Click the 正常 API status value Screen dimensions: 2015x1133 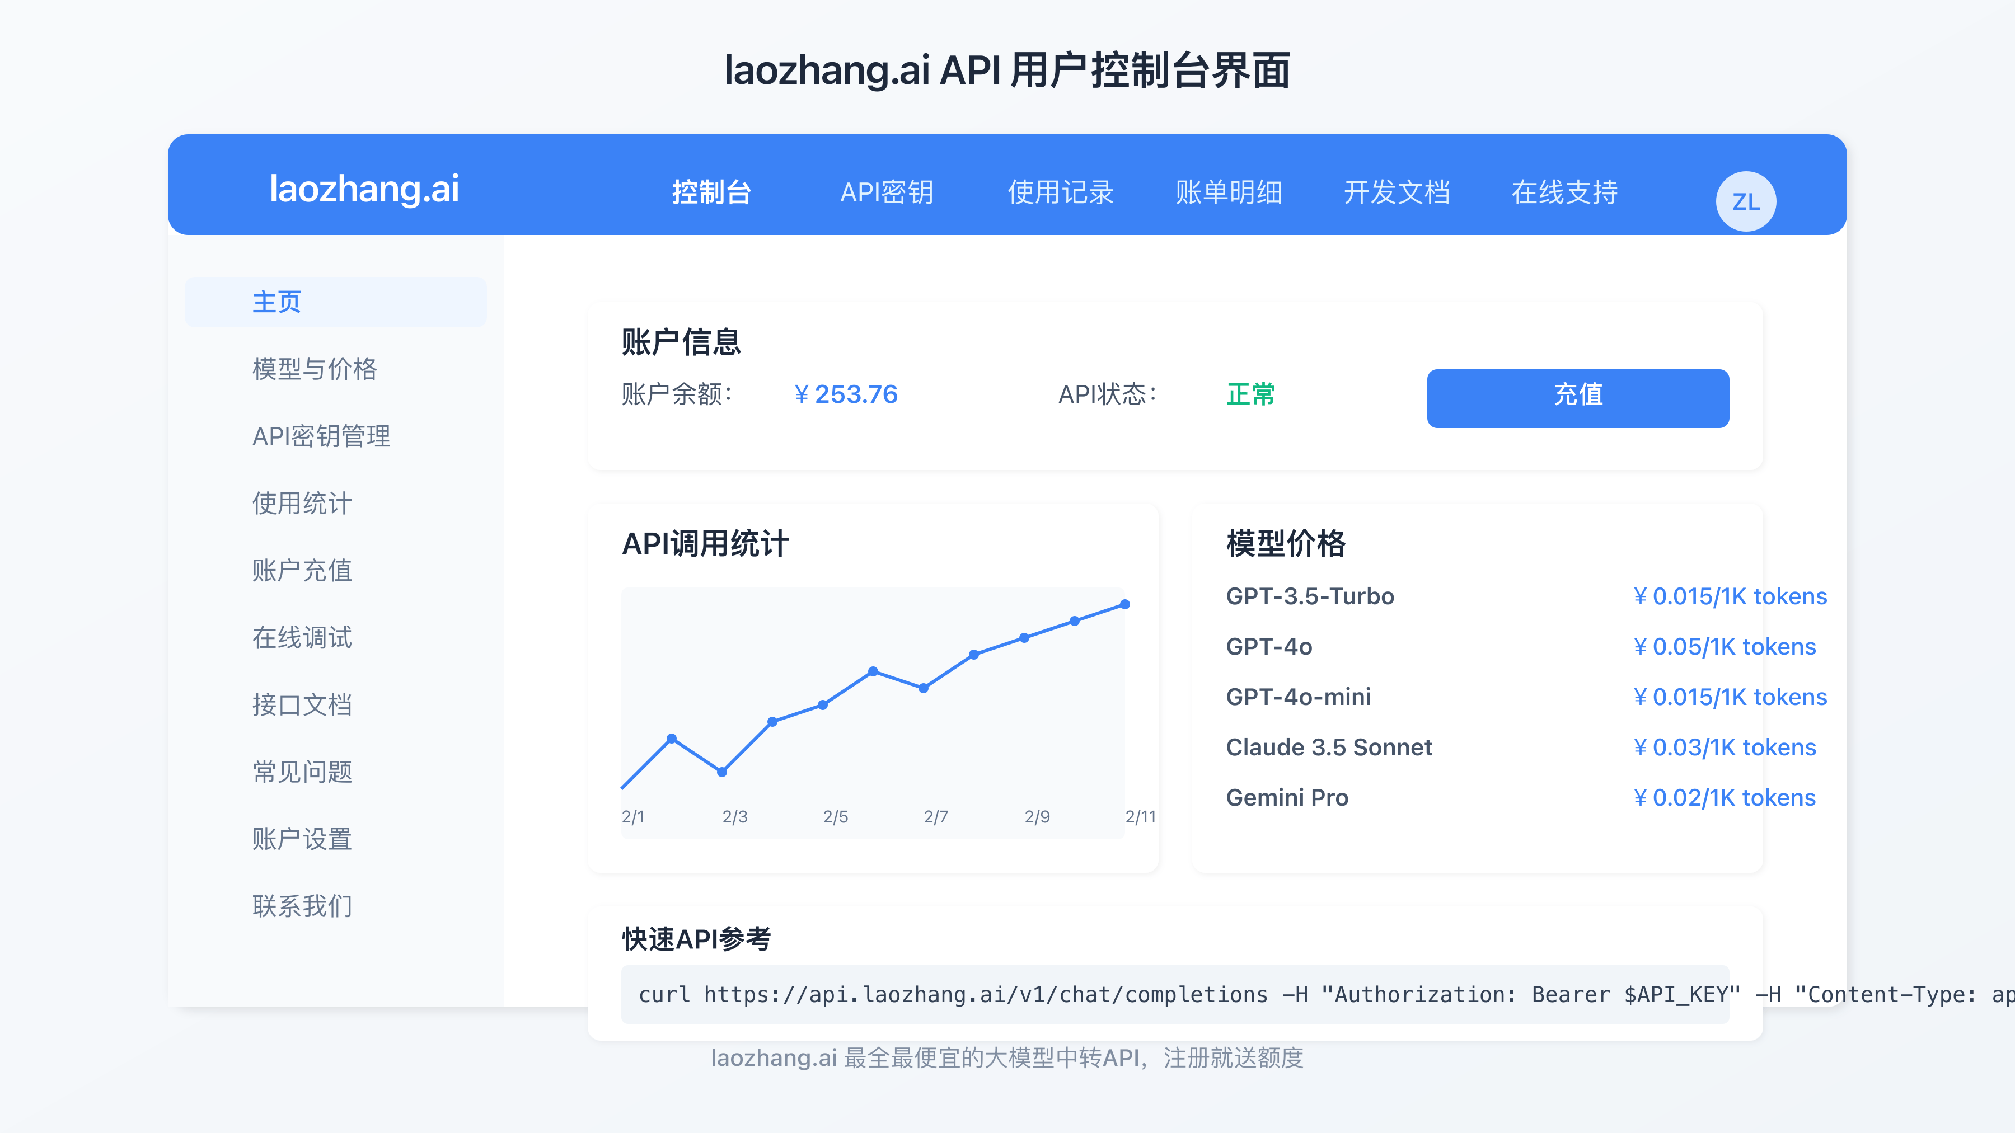tap(1251, 394)
